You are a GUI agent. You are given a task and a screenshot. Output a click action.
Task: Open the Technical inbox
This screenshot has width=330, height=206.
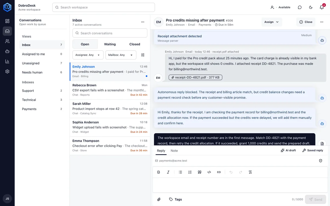tap(42, 100)
